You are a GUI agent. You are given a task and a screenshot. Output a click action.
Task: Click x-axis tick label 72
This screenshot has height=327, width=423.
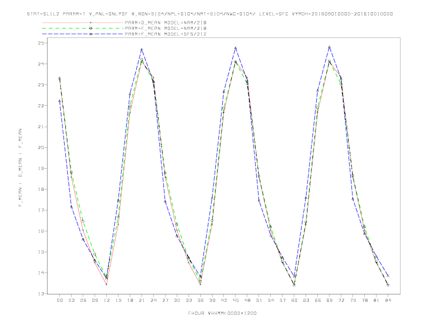(x=341, y=300)
